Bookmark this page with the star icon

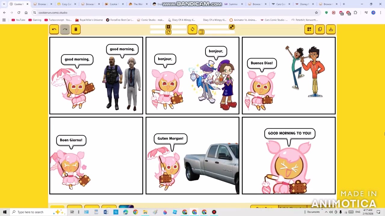[316, 13]
